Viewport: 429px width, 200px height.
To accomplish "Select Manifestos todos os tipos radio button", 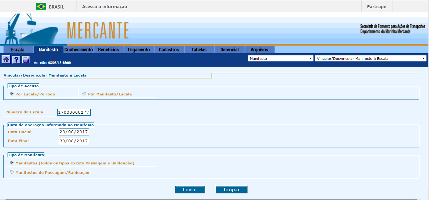I will pos(12,163).
